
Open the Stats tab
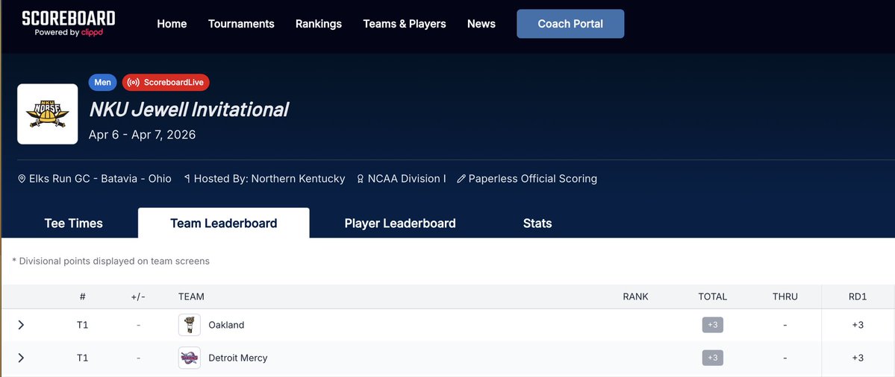point(537,224)
